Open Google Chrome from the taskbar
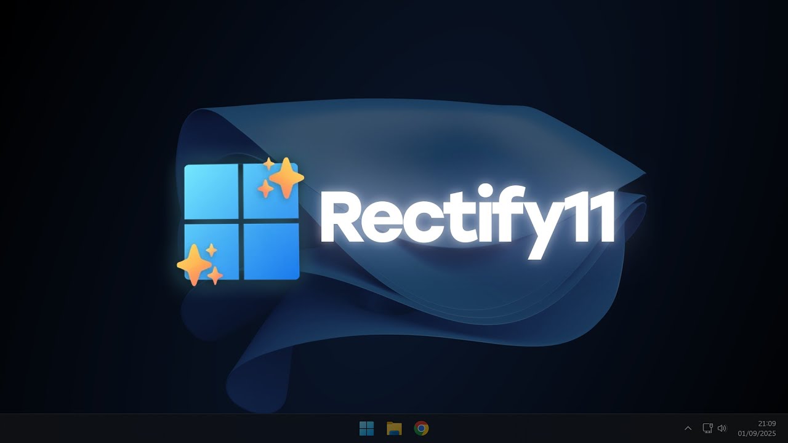This screenshot has width=788, height=443. click(421, 428)
